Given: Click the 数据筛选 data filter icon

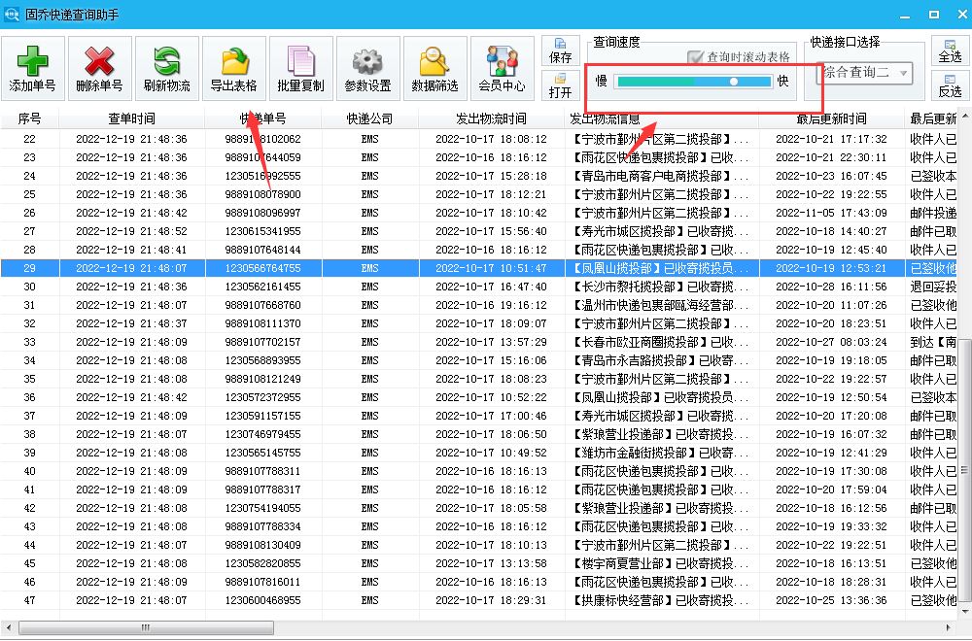Looking at the screenshot, I should [x=435, y=67].
